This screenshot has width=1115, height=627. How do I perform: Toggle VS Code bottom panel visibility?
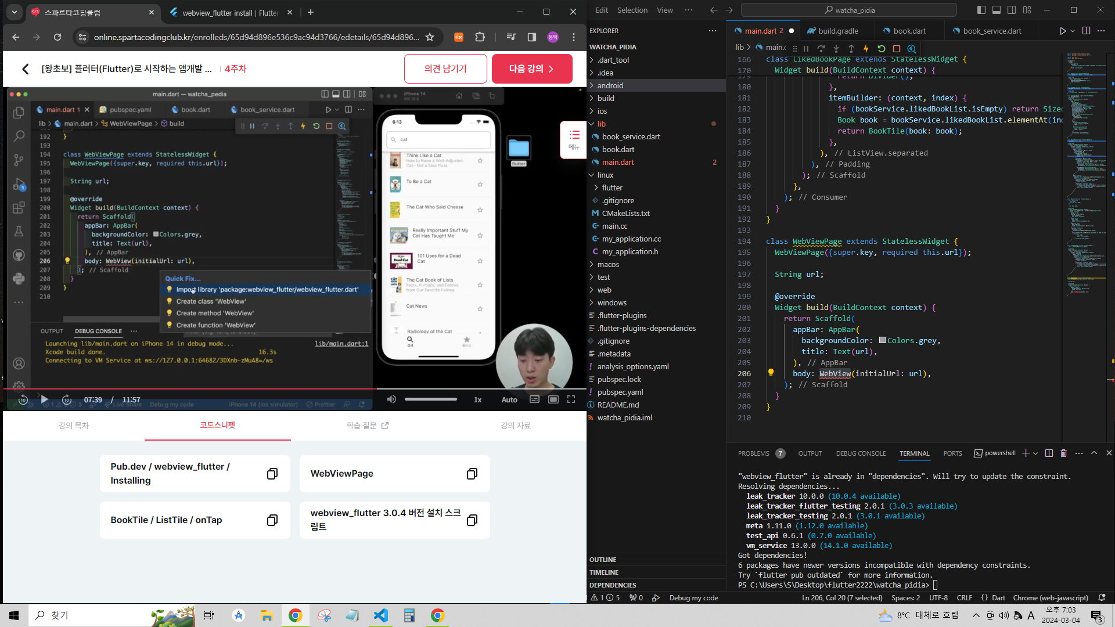[x=997, y=10]
